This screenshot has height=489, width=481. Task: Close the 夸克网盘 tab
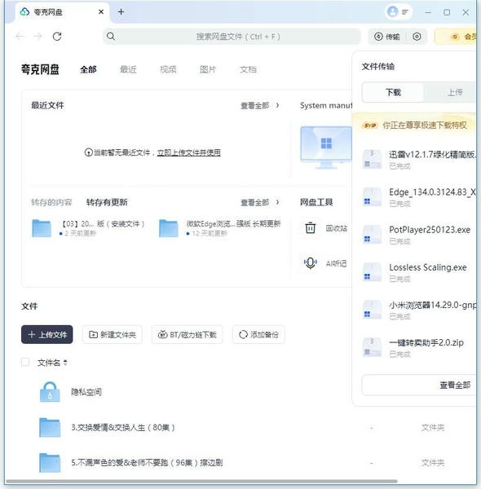tap(101, 12)
